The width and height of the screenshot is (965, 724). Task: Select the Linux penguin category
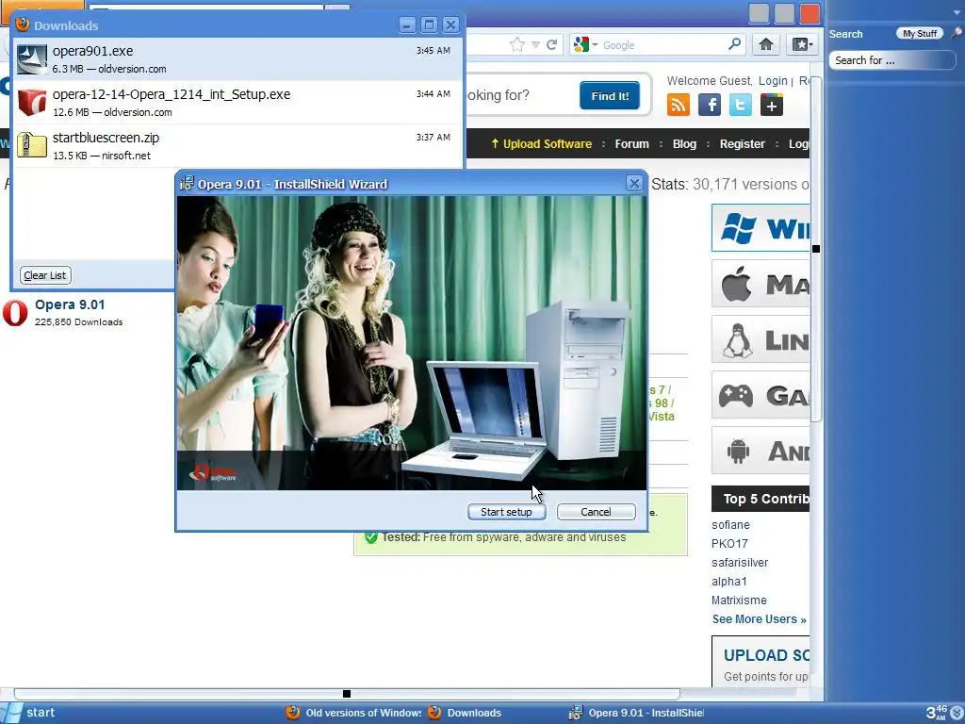(x=761, y=339)
